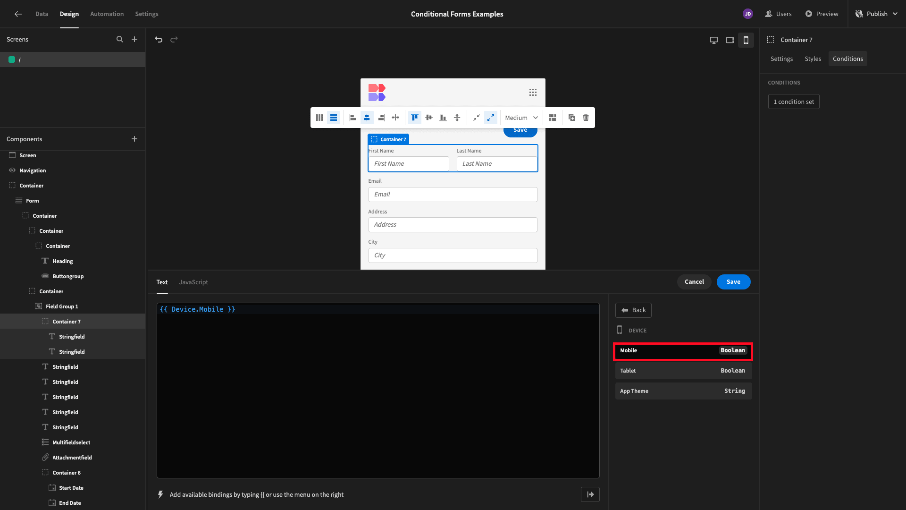Select desktop preview icon
The image size is (906, 510).
coord(714,40)
